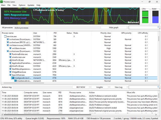
Task: Click 'Responsiveness: 100%' in status bar
Action: [x=56, y=118]
